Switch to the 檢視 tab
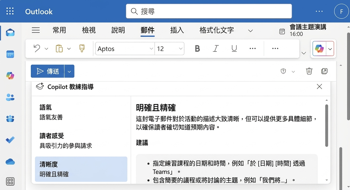This screenshot has height=190, width=350. [x=89, y=30]
